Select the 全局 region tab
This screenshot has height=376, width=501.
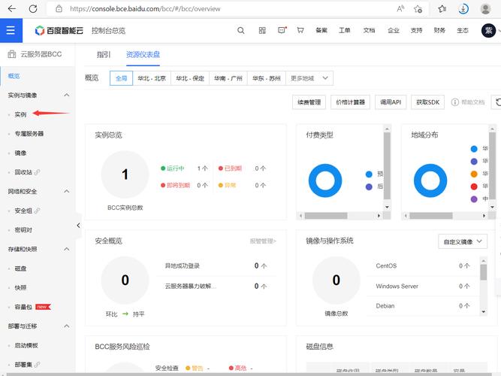[x=121, y=78]
